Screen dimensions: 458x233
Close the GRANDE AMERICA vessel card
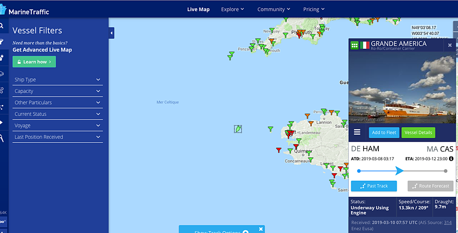(450, 45)
